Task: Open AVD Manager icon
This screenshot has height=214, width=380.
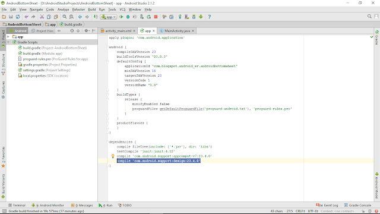Action: coord(187,17)
